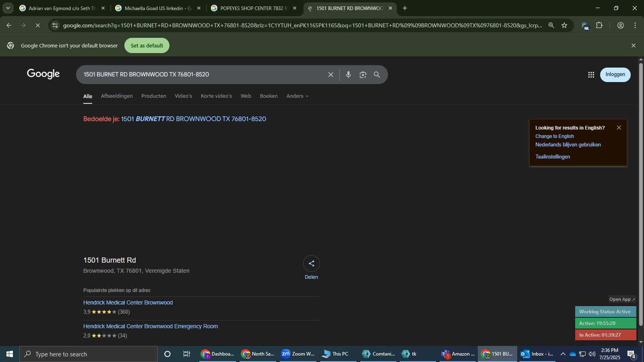Viewport: 644px width, 362px height.
Task: Go back to previous page
Action: point(9,25)
